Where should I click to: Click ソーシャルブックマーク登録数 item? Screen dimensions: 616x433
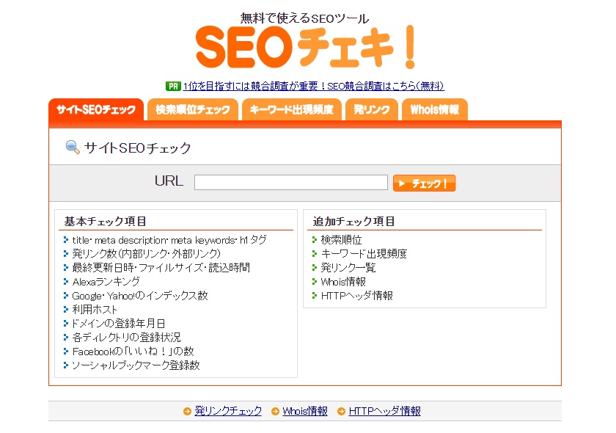(x=136, y=365)
